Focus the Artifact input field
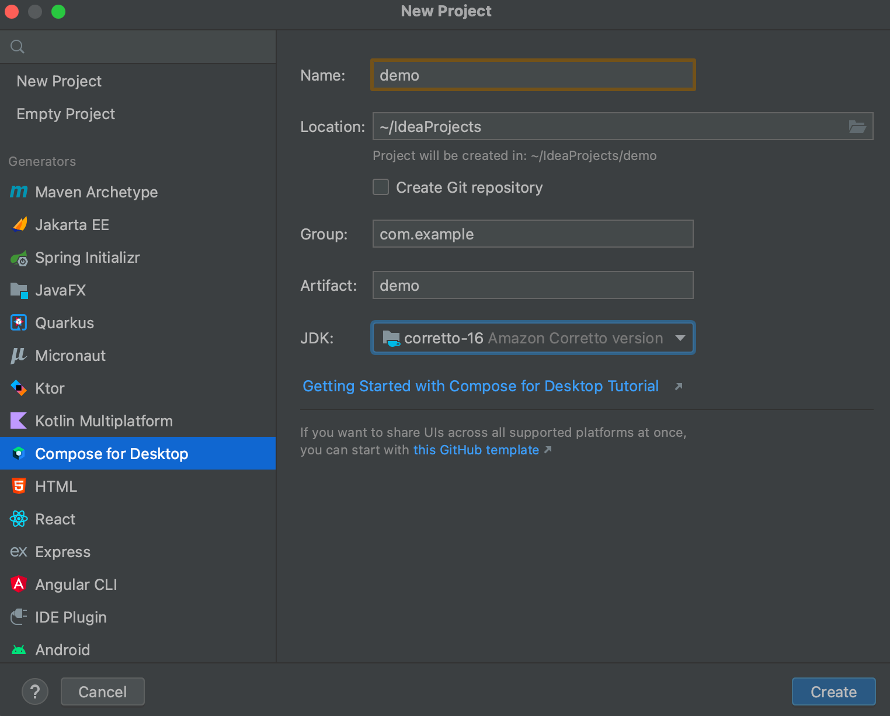The width and height of the screenshot is (890, 716). click(x=533, y=285)
